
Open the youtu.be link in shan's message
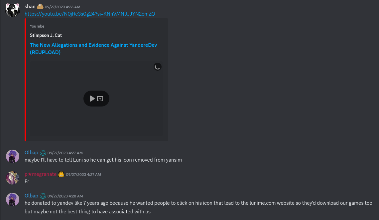[x=90, y=14]
